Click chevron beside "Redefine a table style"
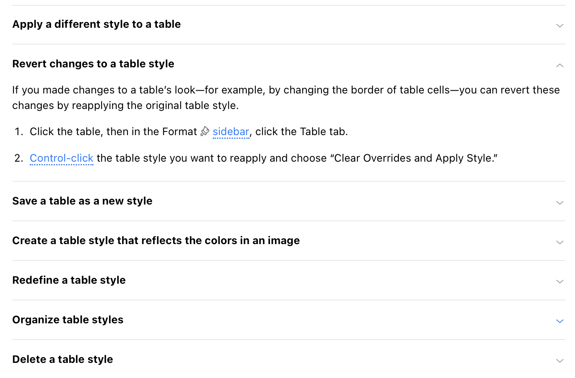The height and width of the screenshot is (378, 575). (559, 281)
